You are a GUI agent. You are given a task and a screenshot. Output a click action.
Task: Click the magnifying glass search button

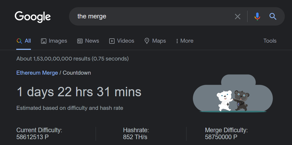point(273,17)
